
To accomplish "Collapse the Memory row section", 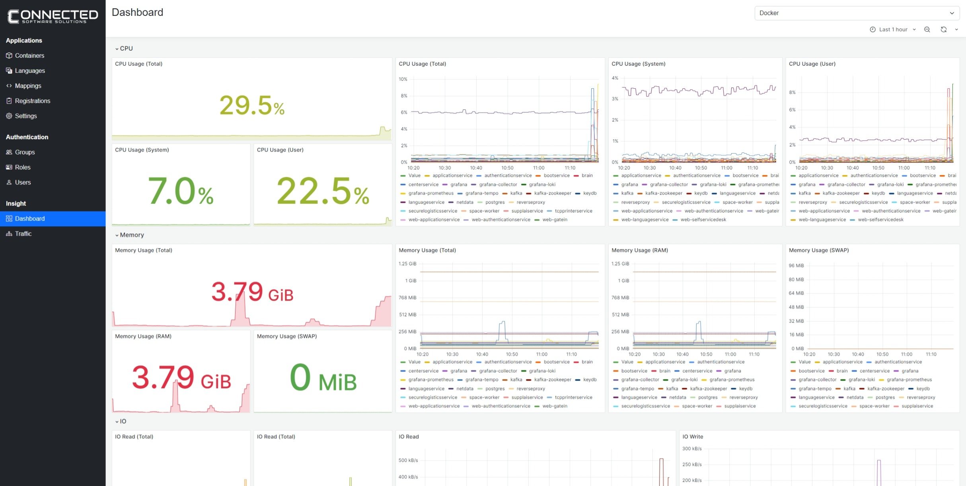I will 129,235.
